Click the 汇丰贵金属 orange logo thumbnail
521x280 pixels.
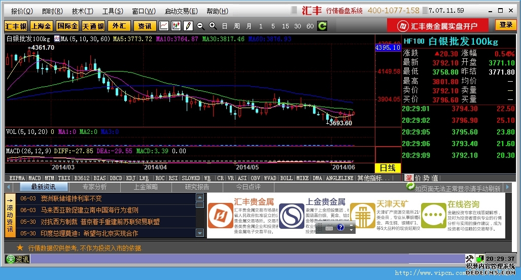(x=220, y=216)
